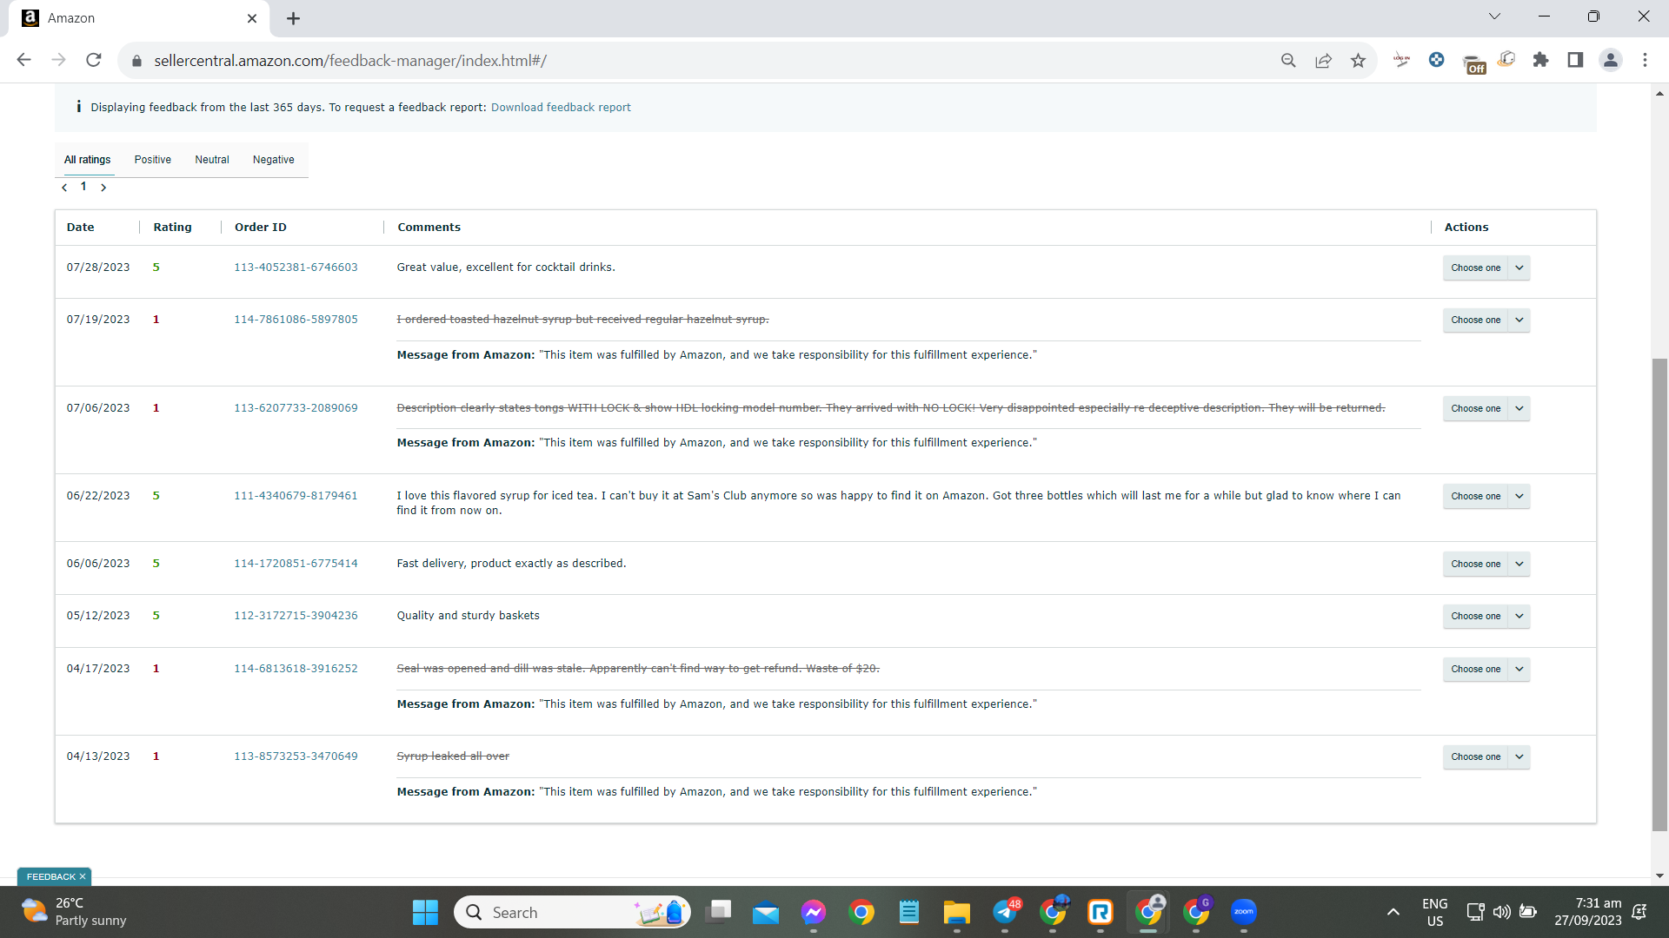Open Messenger app in taskbar
This screenshot has height=938, width=1669.
click(814, 912)
